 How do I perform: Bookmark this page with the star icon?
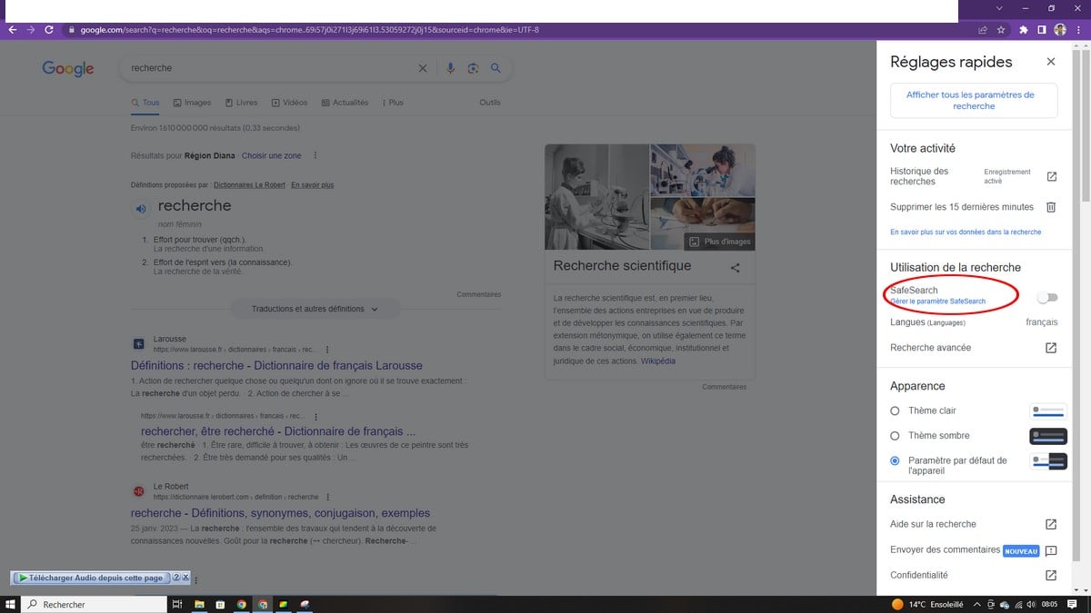click(x=1001, y=29)
